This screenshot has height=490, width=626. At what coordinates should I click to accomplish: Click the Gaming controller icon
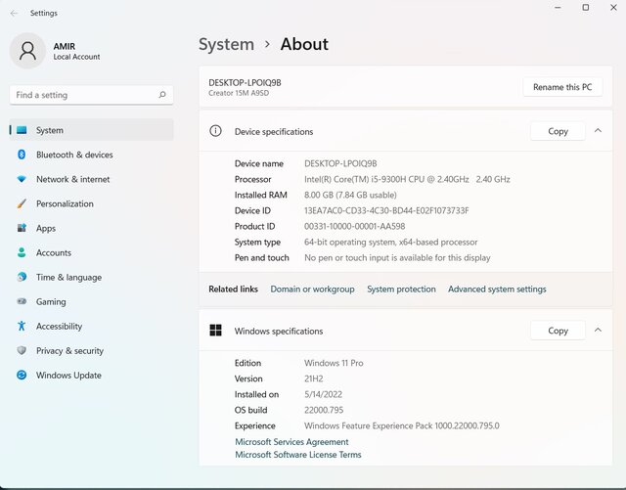[x=22, y=301]
